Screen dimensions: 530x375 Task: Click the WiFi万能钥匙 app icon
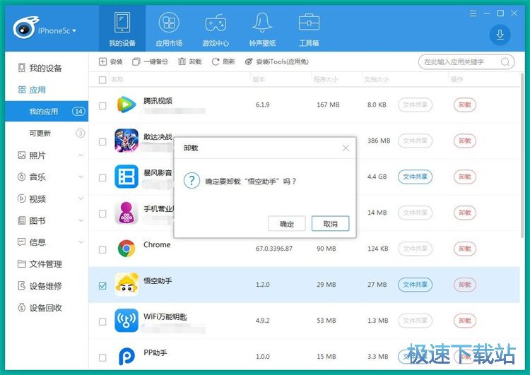[x=126, y=321]
